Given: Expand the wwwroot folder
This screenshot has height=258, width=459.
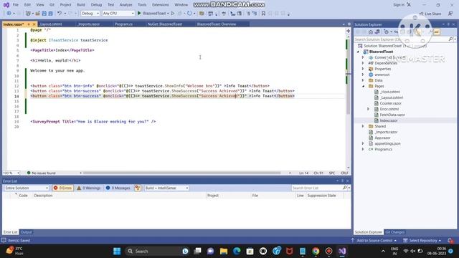Looking at the screenshot, I should (363, 75).
